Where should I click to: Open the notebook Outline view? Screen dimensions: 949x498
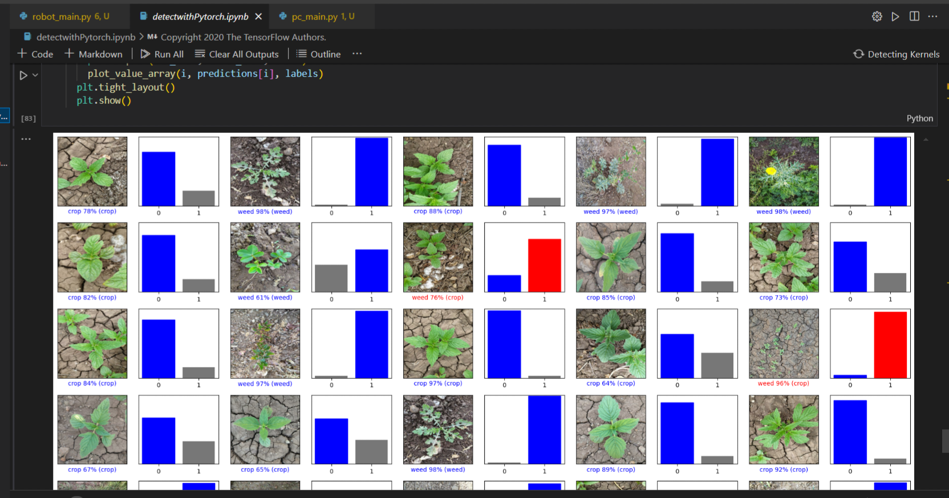click(x=318, y=54)
